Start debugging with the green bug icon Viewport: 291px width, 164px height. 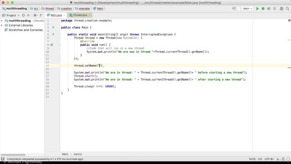[x=263, y=9]
